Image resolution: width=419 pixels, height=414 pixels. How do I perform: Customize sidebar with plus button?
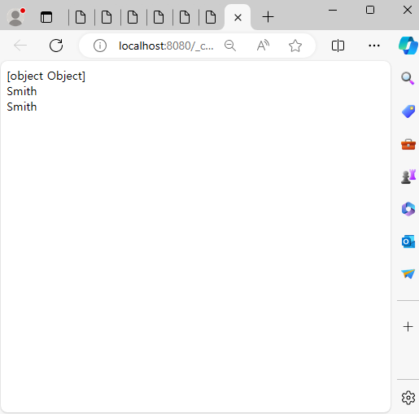[408, 327]
